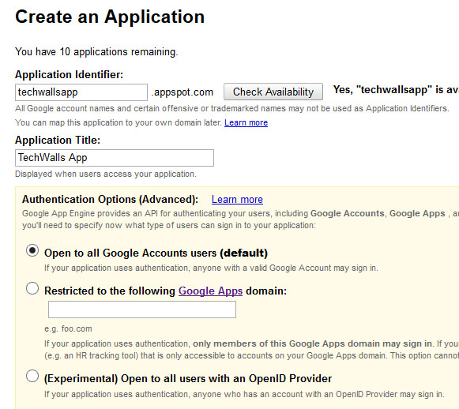
Task: Click 'anyone who has an account with an OpenID Provider' text
Action: pos(295,394)
